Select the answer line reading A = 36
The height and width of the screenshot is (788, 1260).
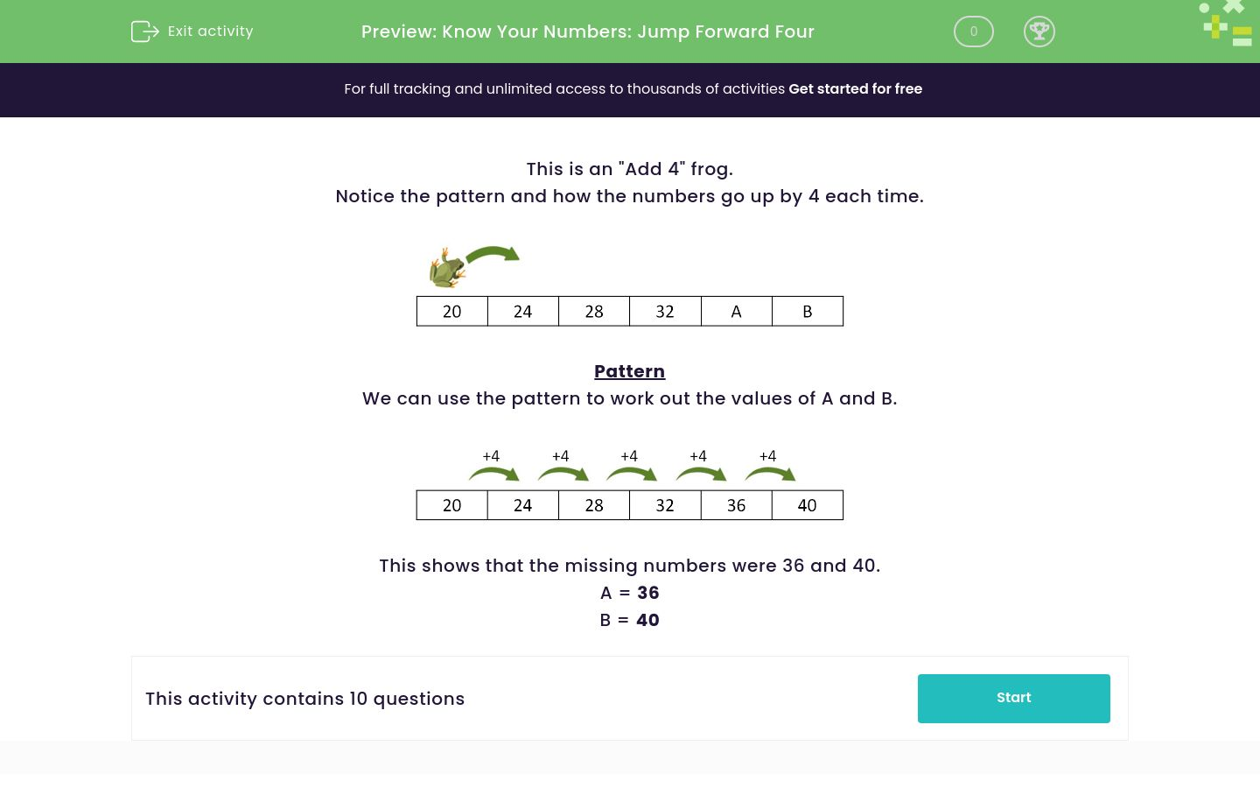click(x=629, y=593)
